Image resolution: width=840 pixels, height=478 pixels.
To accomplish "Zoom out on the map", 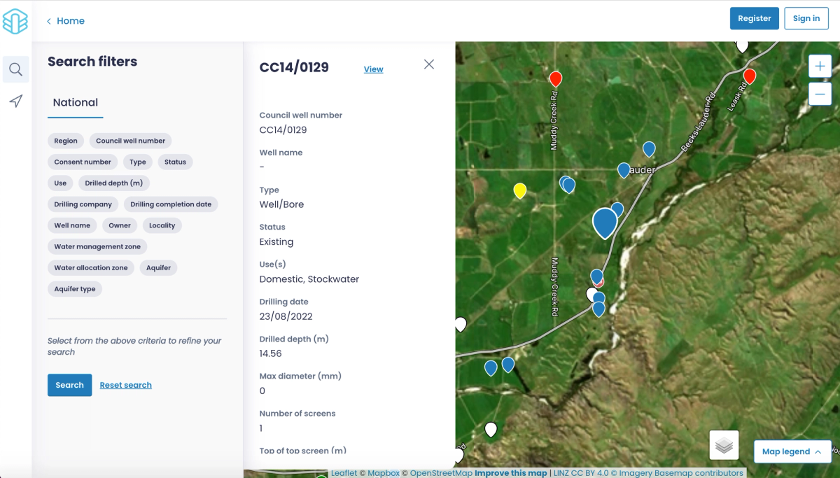I will click(x=820, y=94).
